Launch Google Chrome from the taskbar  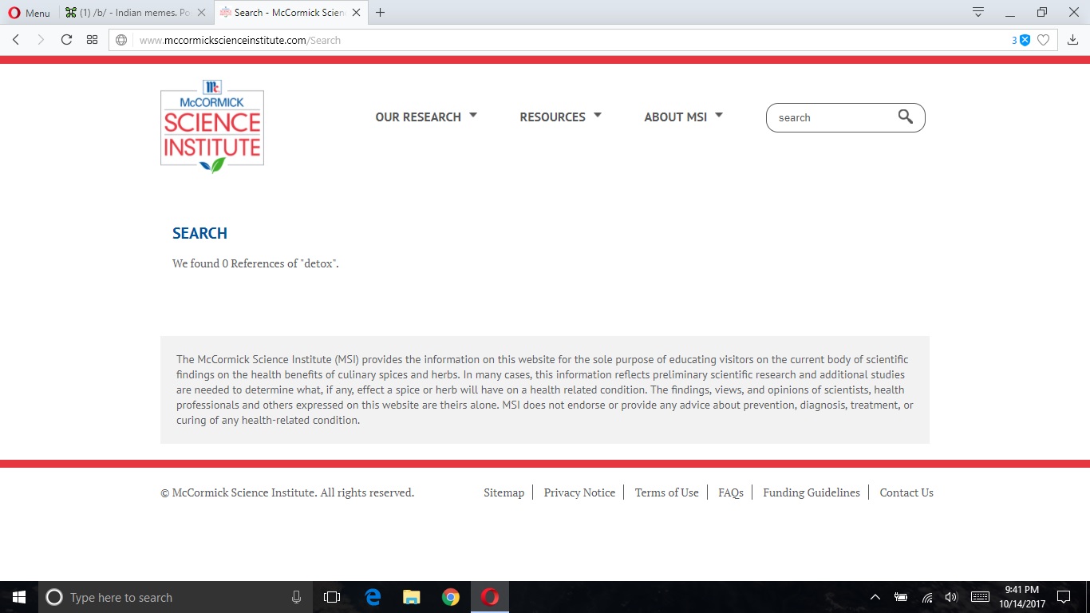[451, 597]
